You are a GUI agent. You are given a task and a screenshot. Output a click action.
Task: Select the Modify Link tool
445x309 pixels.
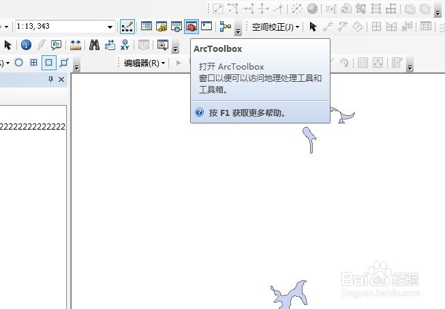343,27
